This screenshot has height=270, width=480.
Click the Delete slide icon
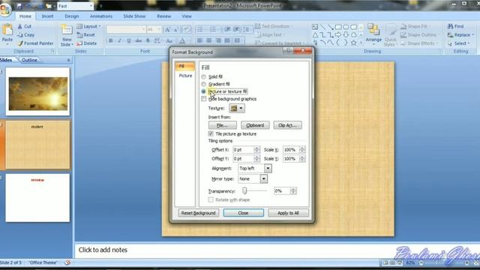(79, 43)
